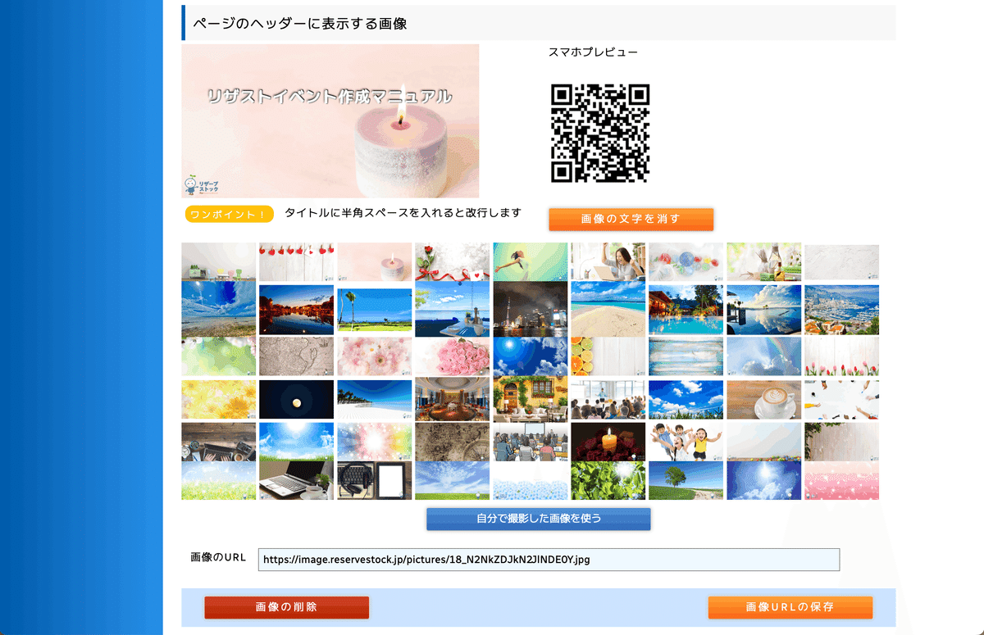
Task: Select the bright sun over grass thumbnail
Action: (x=296, y=442)
